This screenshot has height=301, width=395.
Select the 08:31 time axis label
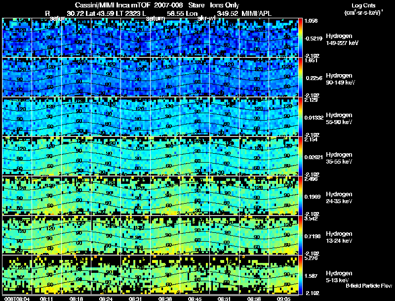coord(135,299)
